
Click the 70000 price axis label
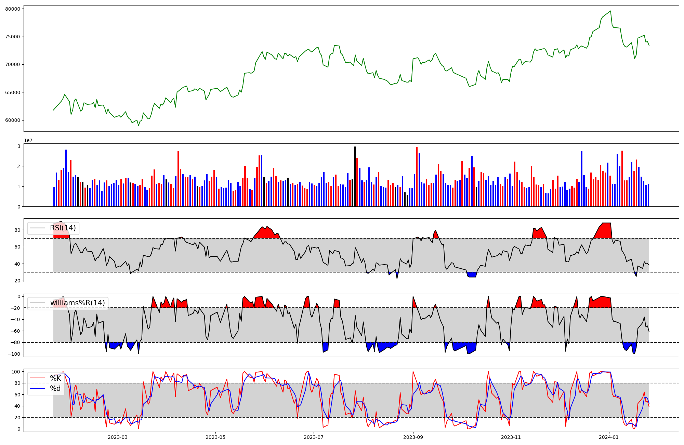click(13, 65)
